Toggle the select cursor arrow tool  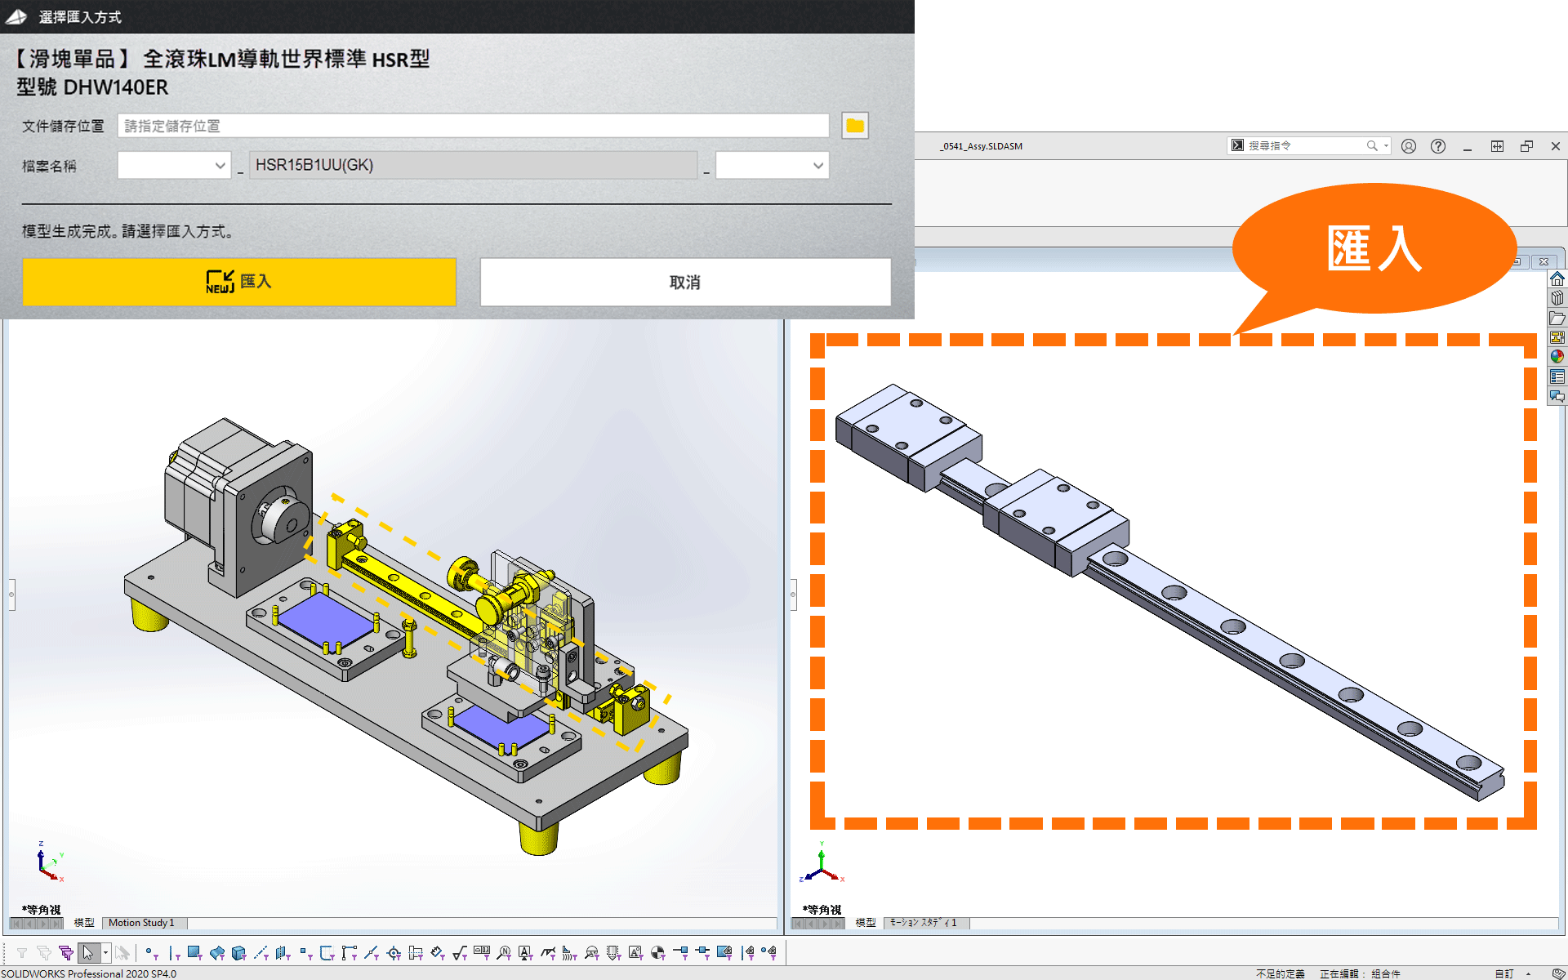coord(88,952)
